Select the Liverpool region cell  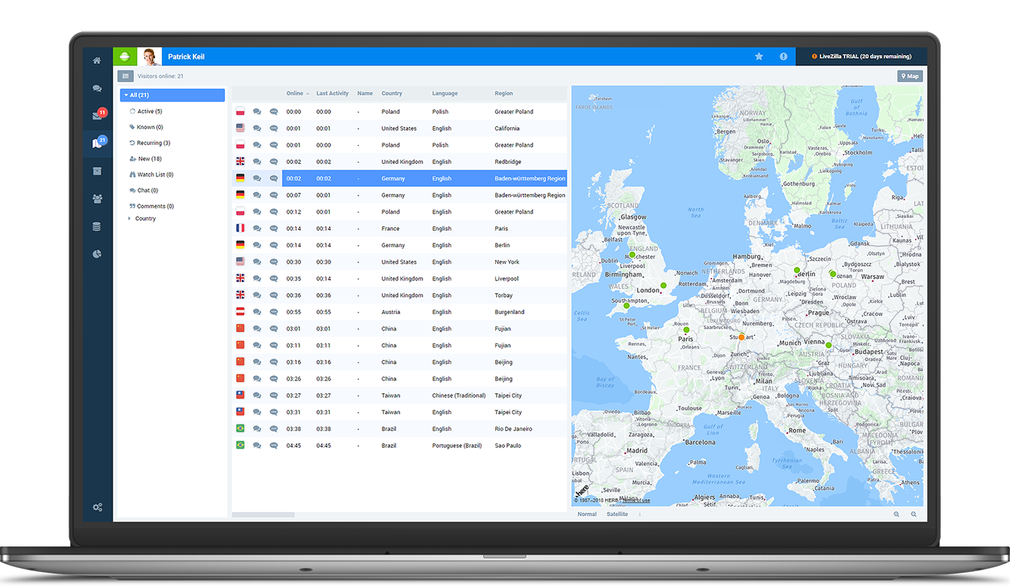click(508, 279)
